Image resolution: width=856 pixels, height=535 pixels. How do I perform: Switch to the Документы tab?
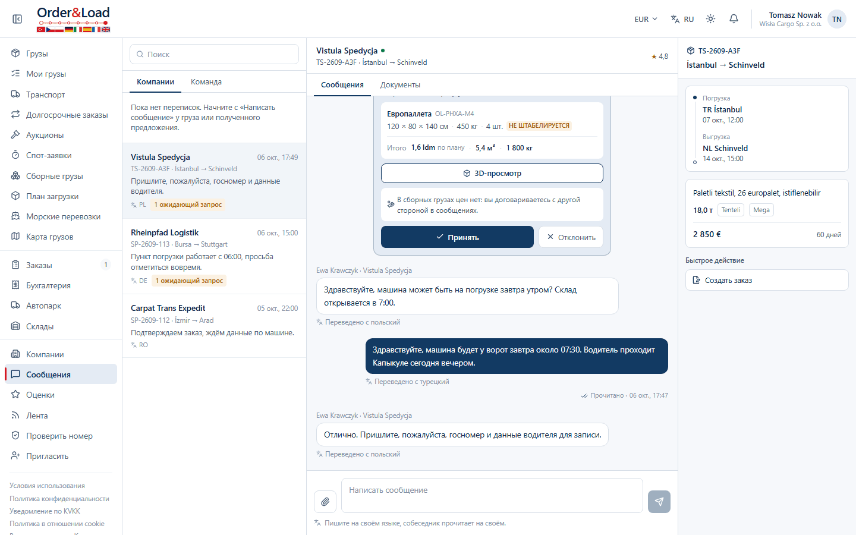coord(400,85)
